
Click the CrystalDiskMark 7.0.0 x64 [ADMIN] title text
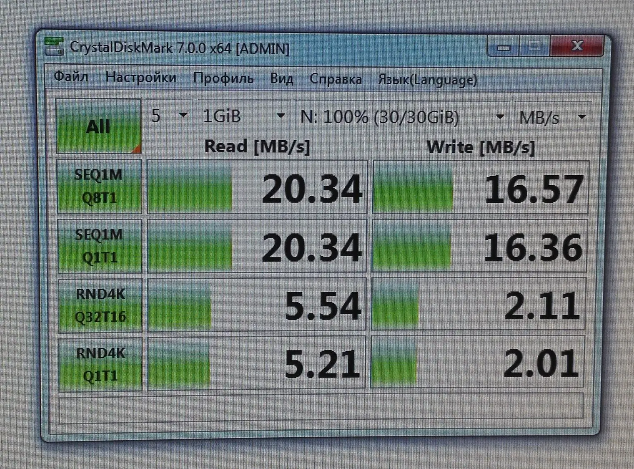pos(180,48)
